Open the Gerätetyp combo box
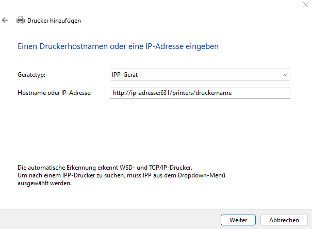 coord(200,75)
